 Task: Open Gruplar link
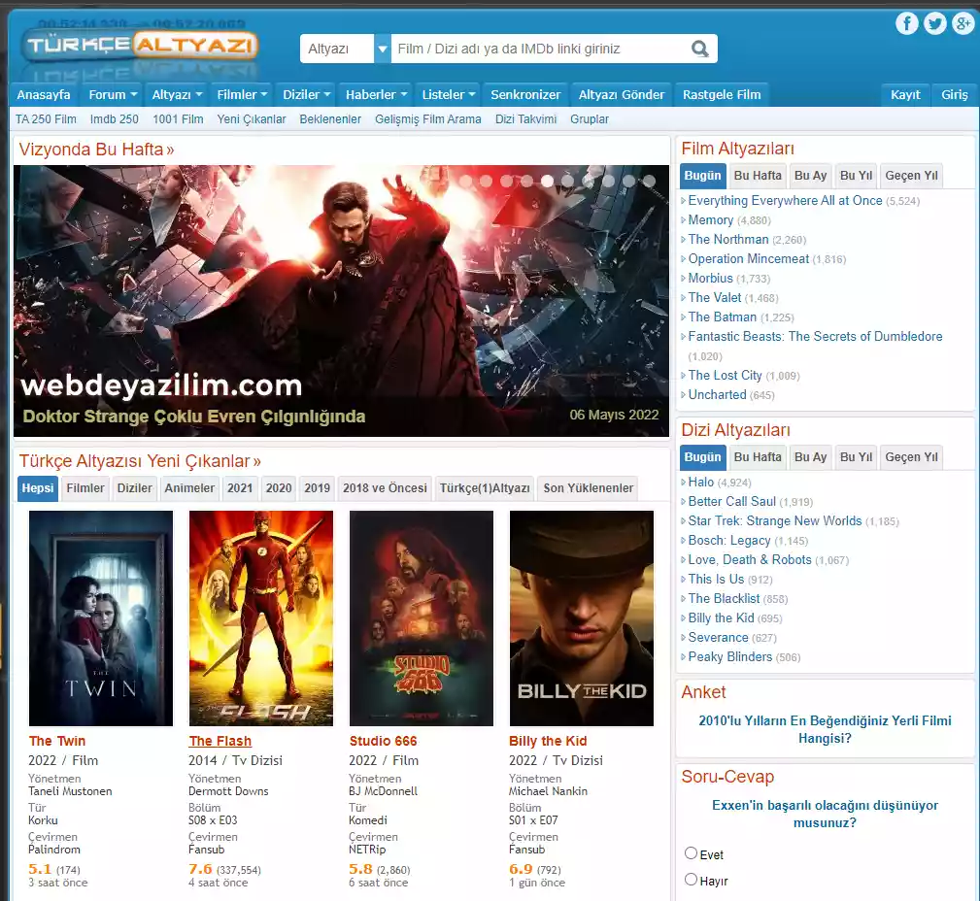tap(590, 119)
